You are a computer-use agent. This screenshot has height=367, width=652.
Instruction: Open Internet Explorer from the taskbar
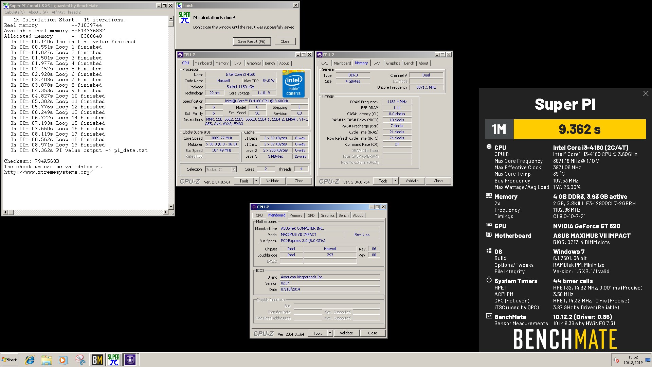click(x=30, y=360)
